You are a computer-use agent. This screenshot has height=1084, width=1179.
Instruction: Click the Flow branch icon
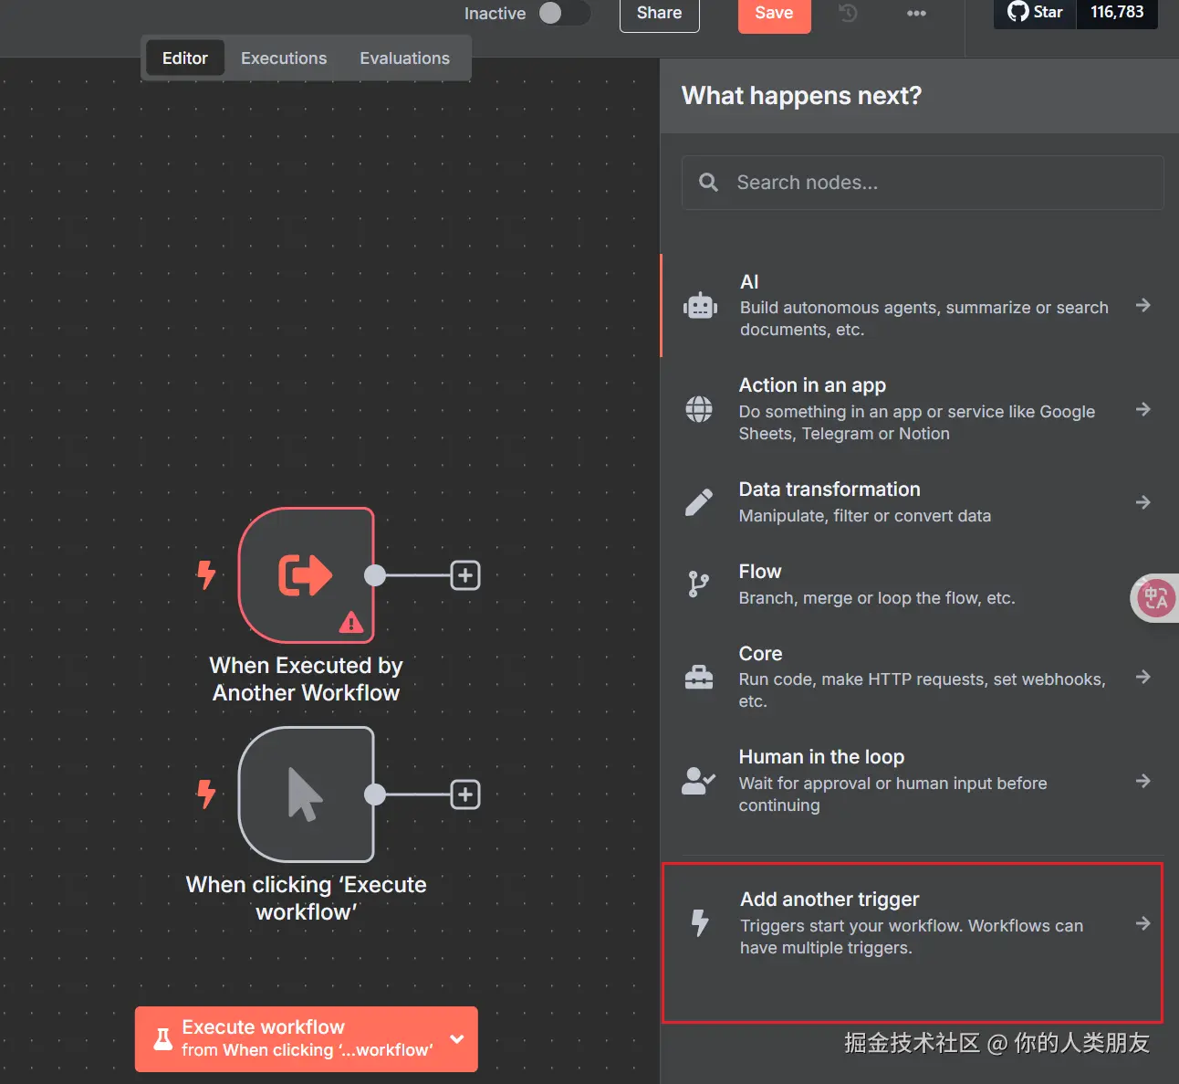click(x=699, y=584)
